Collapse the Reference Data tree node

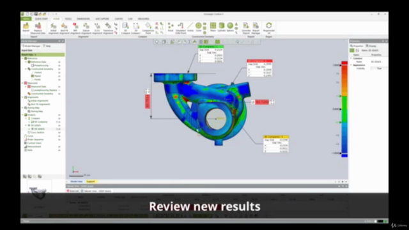pos(26,62)
